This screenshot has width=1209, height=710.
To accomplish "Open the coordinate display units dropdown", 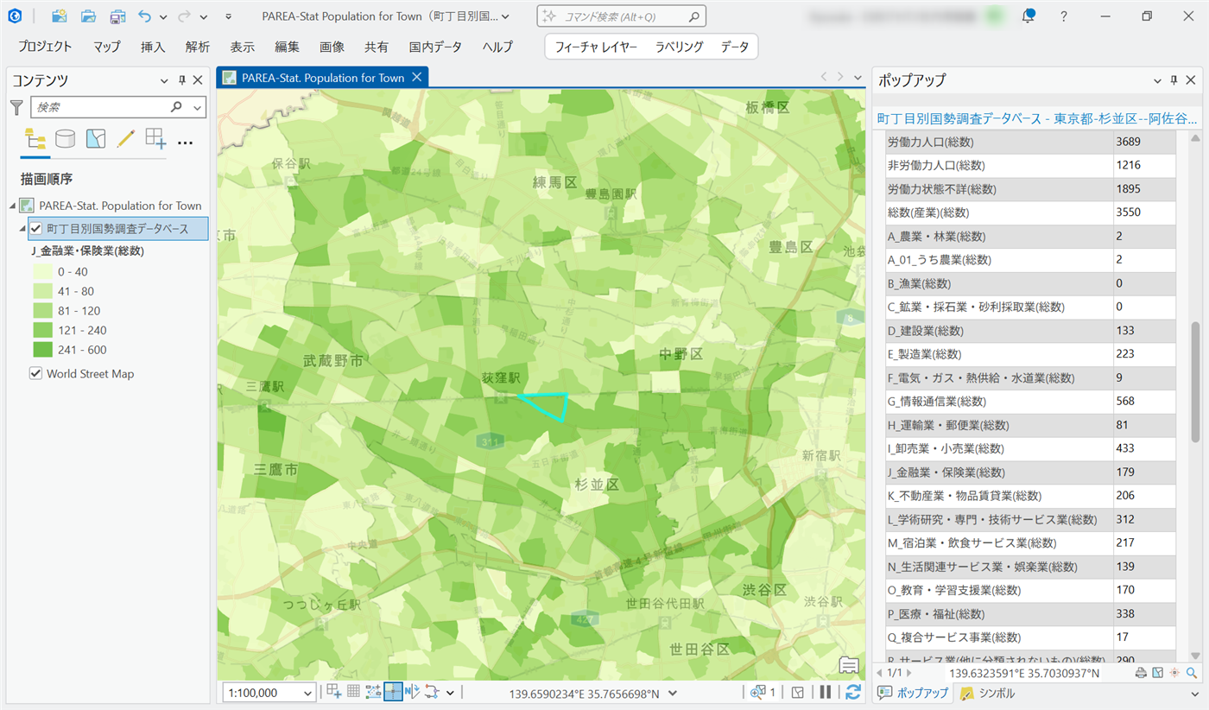I will [x=673, y=693].
